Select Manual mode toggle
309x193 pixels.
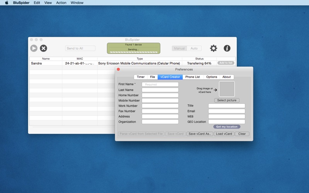(x=179, y=48)
